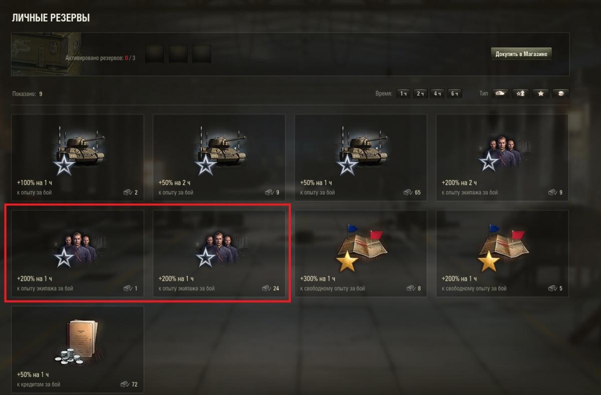Select the third empty activated reserve slot

click(202, 54)
